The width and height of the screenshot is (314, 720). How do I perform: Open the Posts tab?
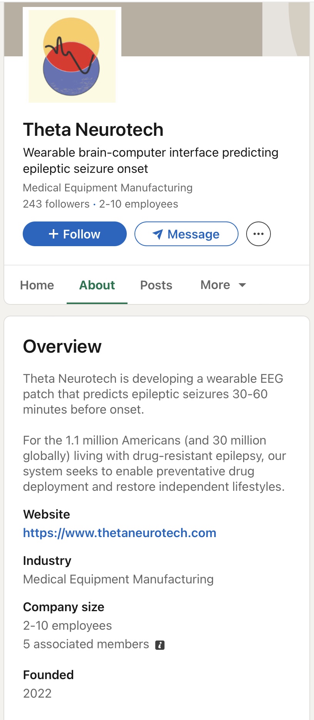point(156,285)
